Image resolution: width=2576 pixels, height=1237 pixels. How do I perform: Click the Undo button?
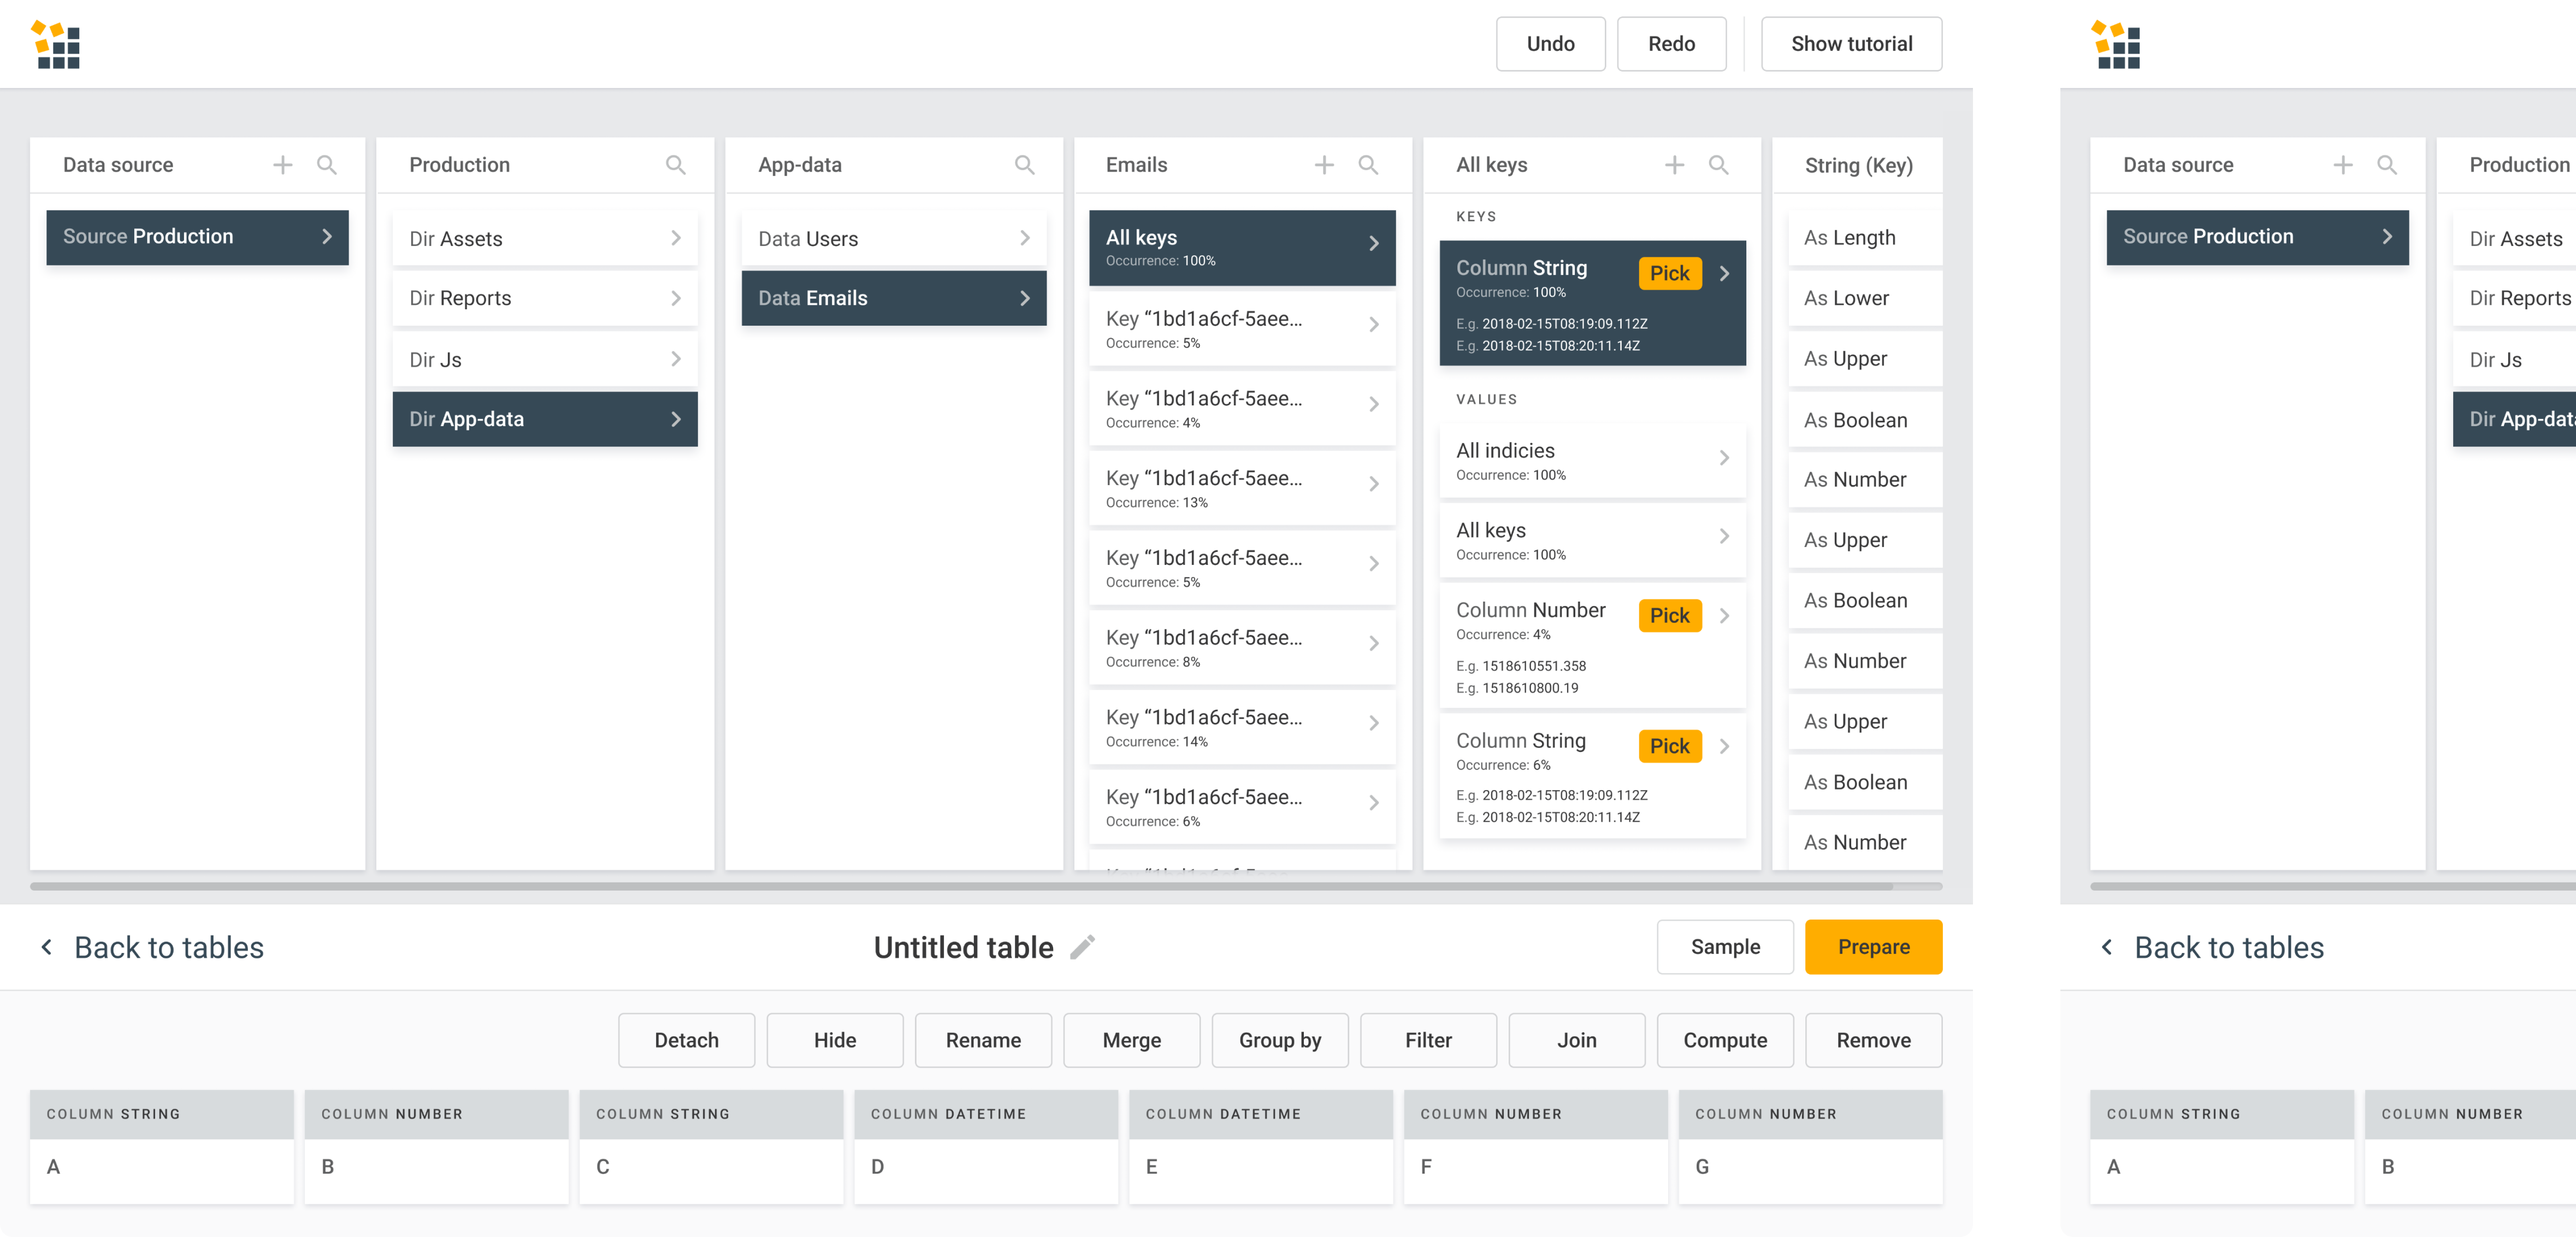click(x=1550, y=44)
